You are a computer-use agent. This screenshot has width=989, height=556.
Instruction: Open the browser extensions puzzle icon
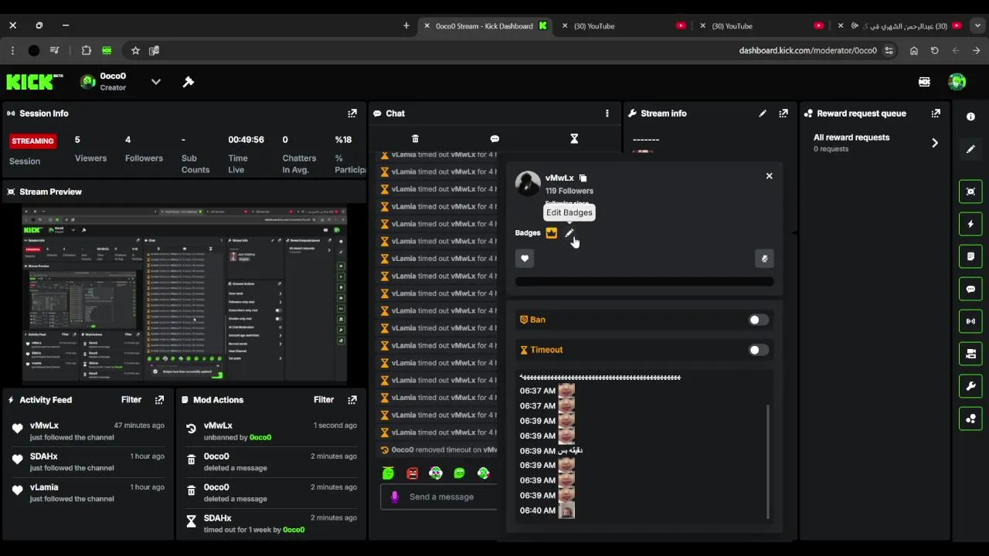pos(86,50)
